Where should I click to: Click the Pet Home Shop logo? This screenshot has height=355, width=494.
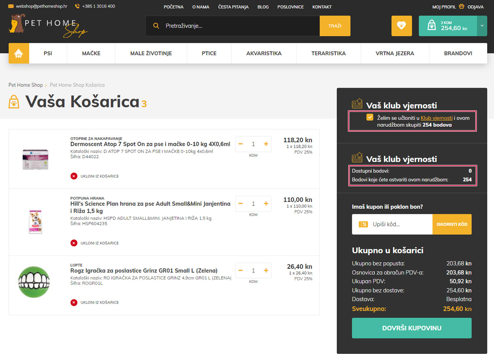point(48,26)
